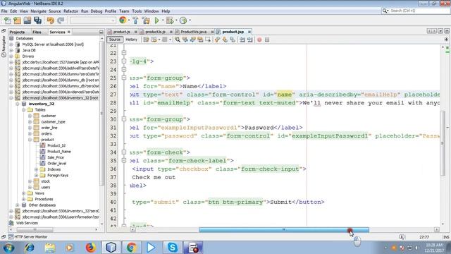
Task: Switch to the ProductWs.java editor tab
Action: 194,32
